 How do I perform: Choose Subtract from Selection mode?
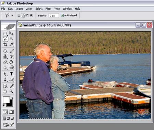(27, 15)
